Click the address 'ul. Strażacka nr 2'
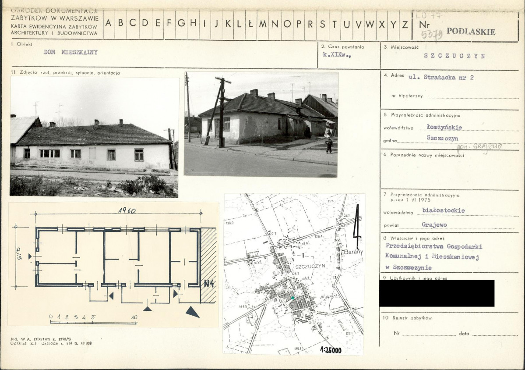Image resolution: width=525 pixels, height=370 pixels. point(441,78)
